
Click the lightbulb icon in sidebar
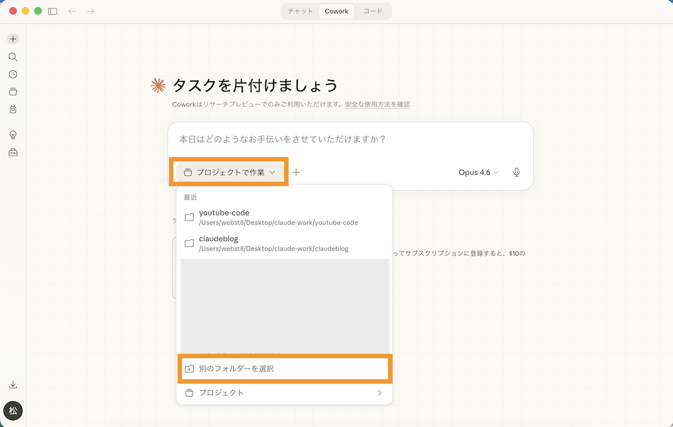click(x=13, y=135)
